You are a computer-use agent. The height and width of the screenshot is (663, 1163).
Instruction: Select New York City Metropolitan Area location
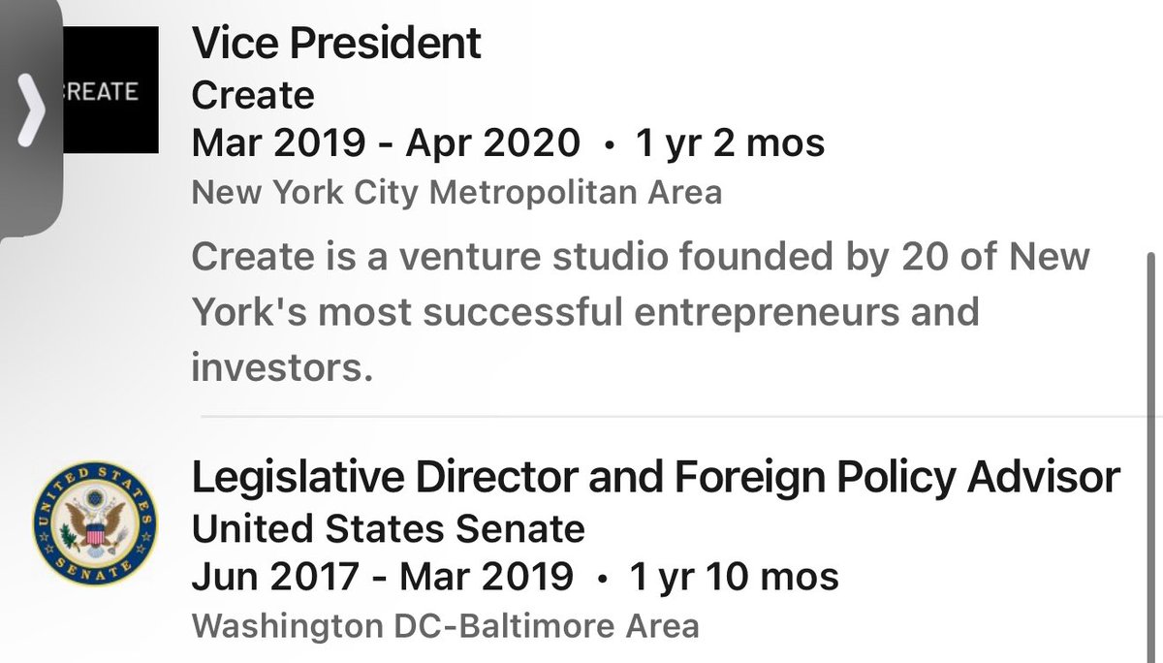[x=456, y=192]
